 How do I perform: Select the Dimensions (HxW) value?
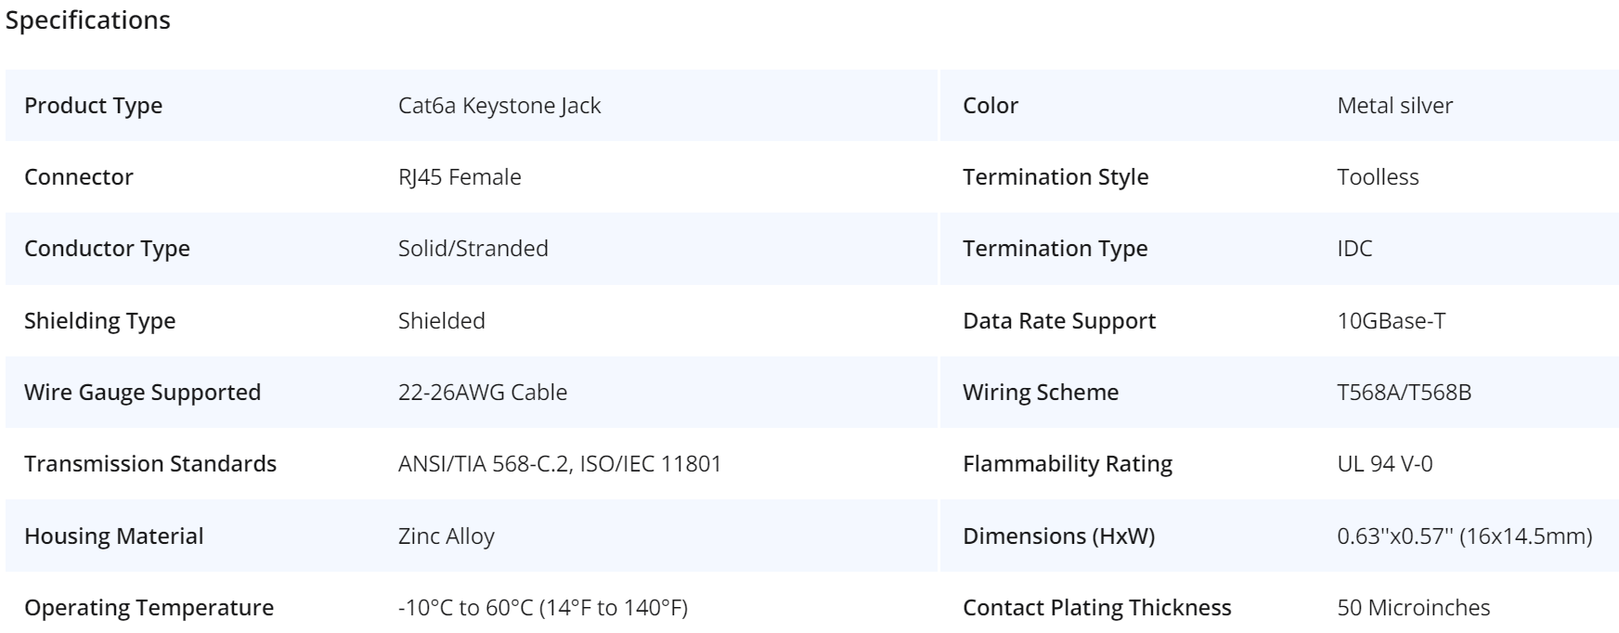point(1464,536)
